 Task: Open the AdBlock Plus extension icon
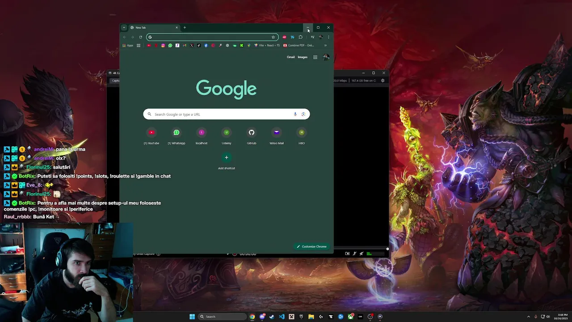pos(284,37)
